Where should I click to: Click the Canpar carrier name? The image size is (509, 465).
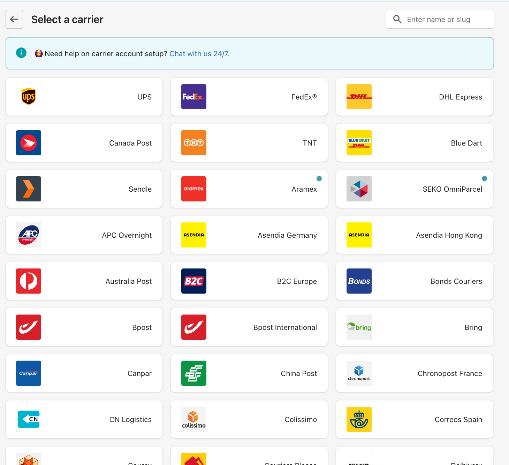click(x=139, y=374)
